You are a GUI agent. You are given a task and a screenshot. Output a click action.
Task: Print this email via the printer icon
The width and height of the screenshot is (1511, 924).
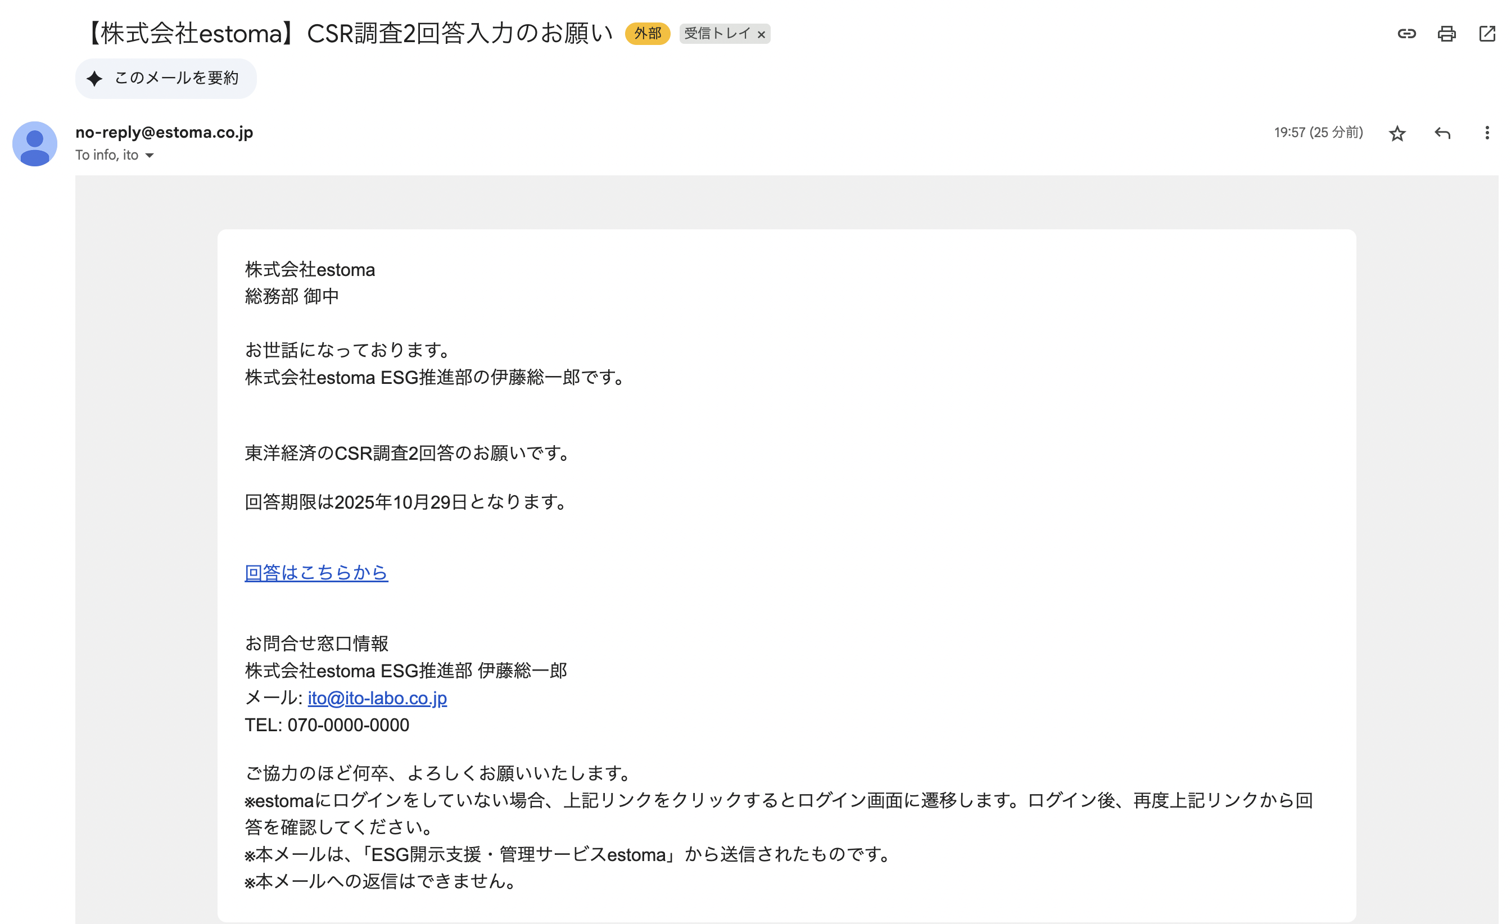tap(1446, 34)
